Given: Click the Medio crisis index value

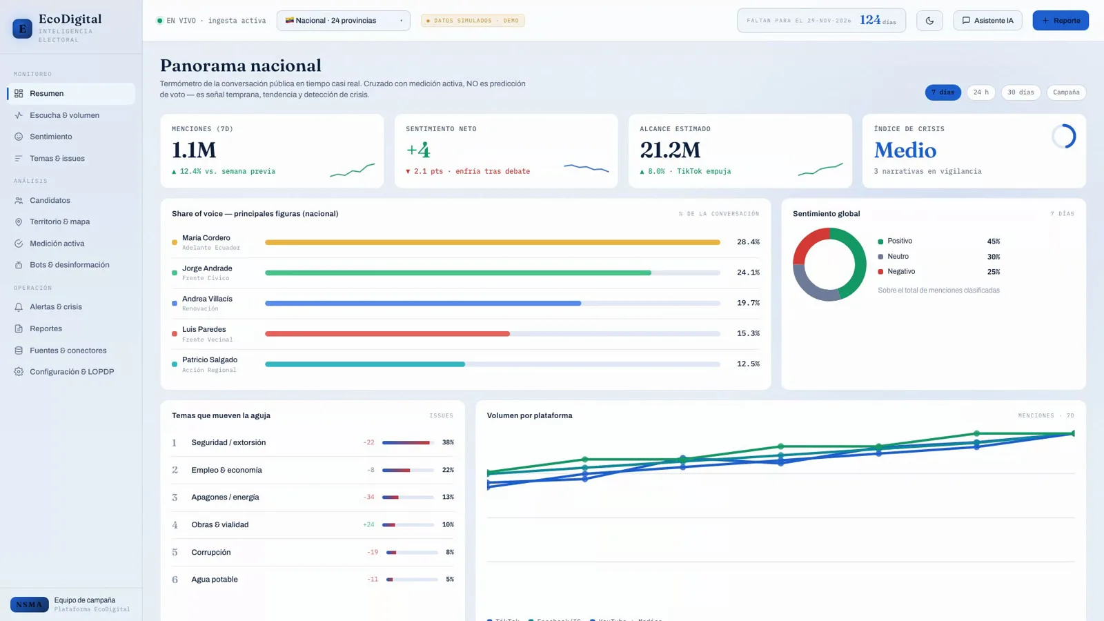Looking at the screenshot, I should point(905,150).
